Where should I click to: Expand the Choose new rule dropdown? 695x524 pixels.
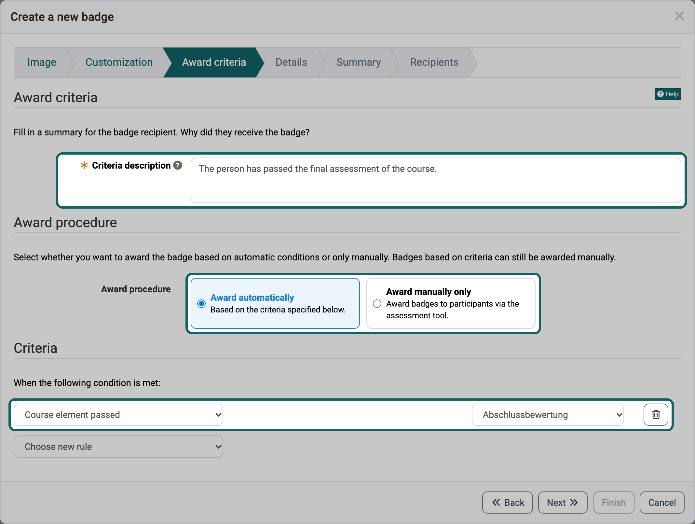(x=118, y=447)
